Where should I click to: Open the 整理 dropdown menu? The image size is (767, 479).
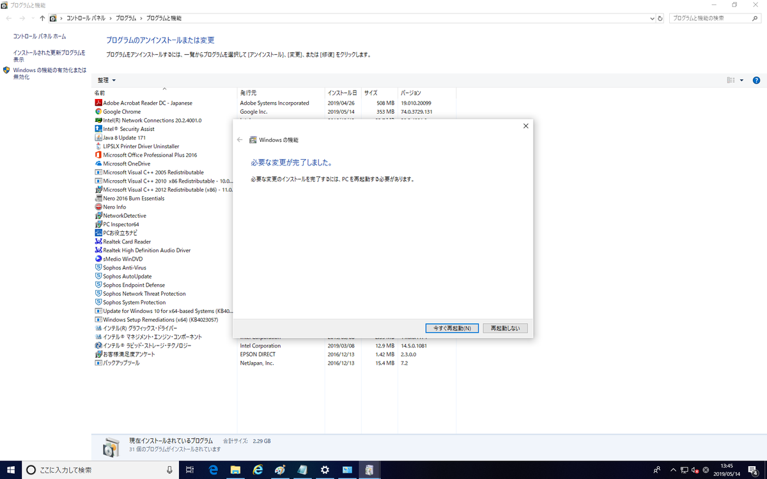pos(106,80)
